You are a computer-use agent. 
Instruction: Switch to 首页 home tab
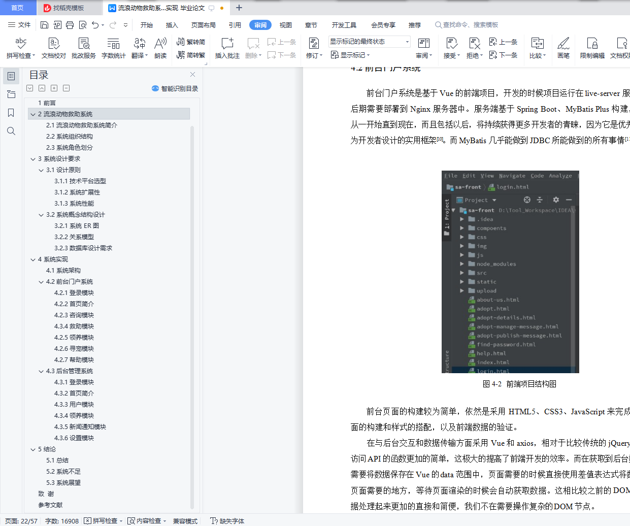(17, 8)
